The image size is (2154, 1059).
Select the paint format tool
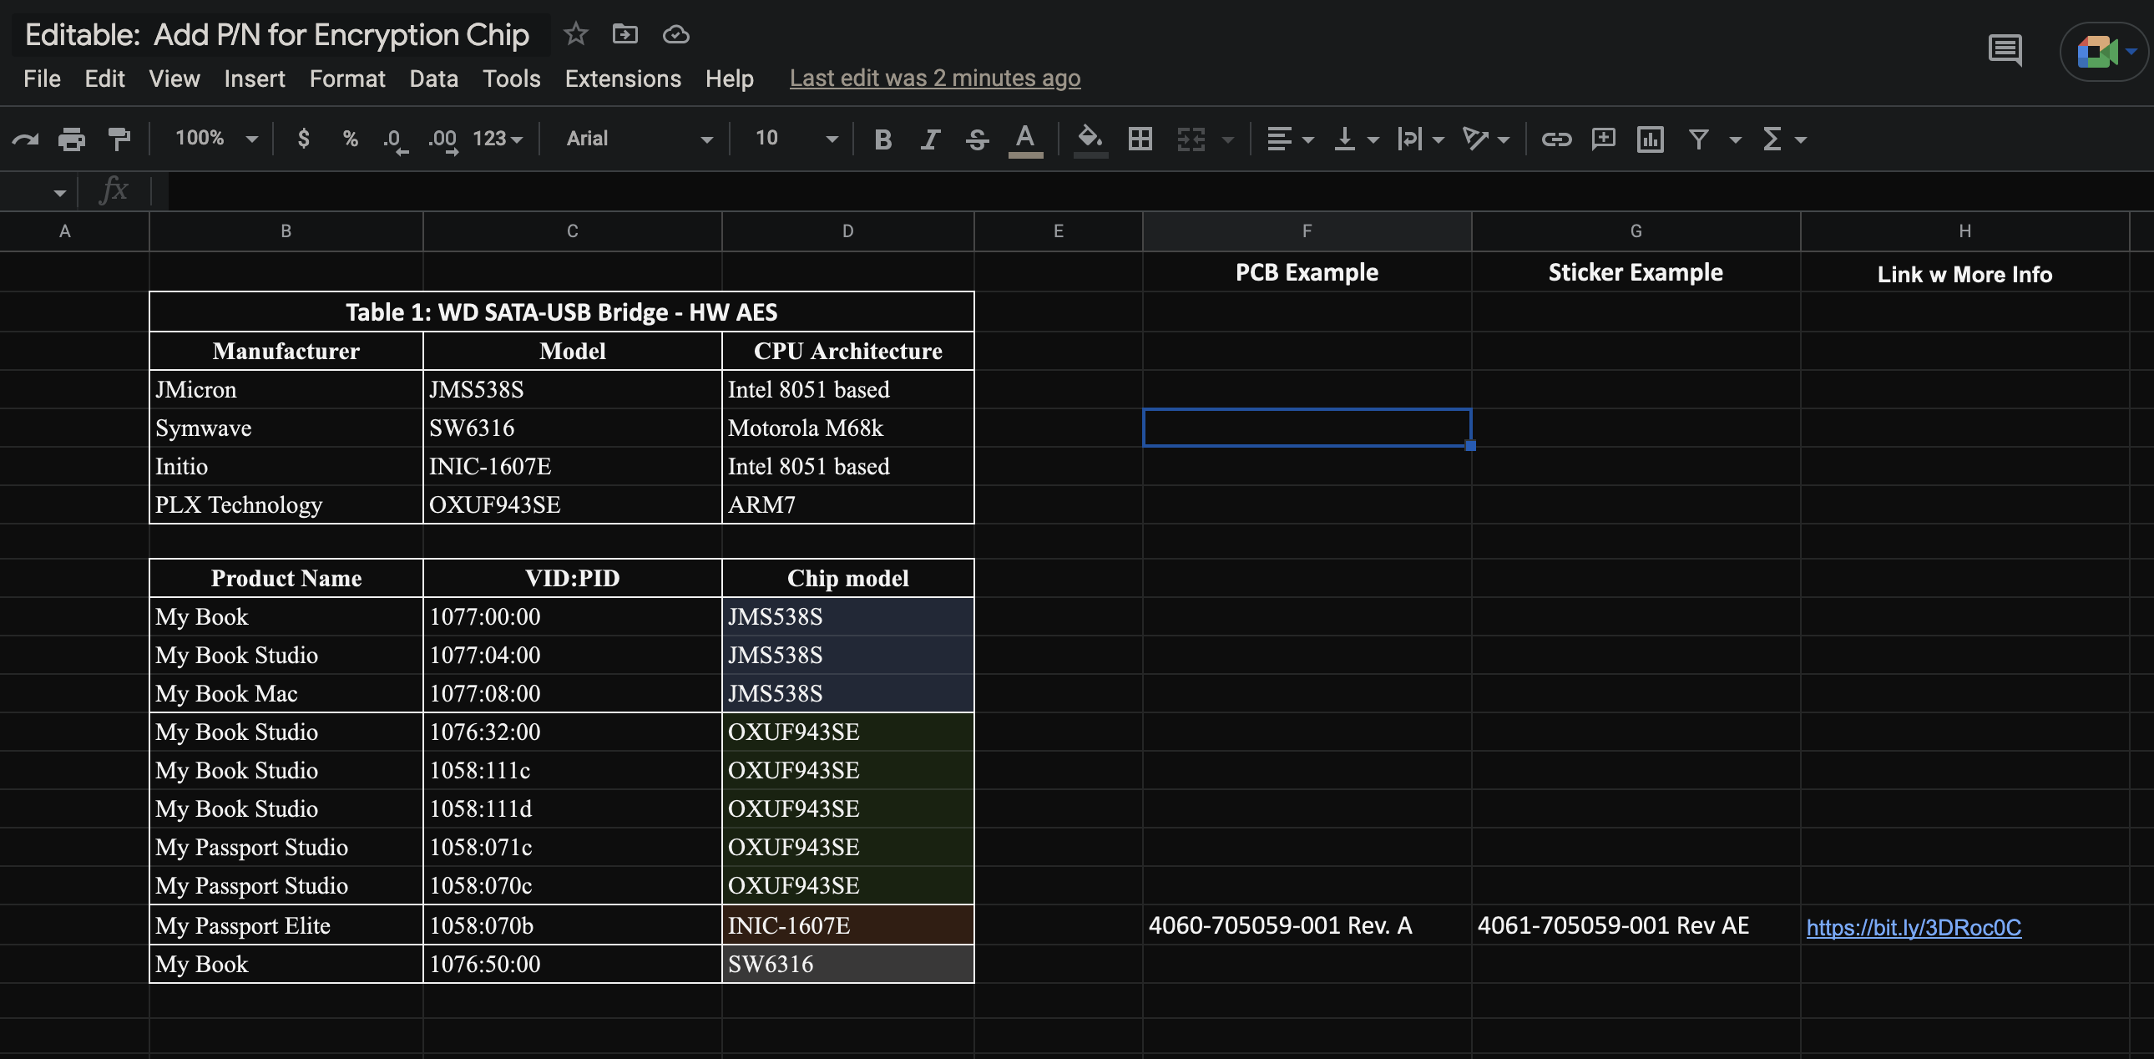(119, 139)
